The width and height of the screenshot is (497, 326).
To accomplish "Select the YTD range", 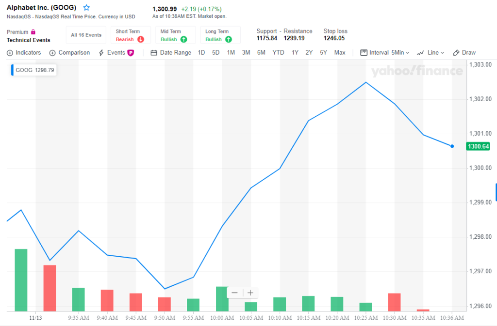I will pyautogui.click(x=278, y=53).
